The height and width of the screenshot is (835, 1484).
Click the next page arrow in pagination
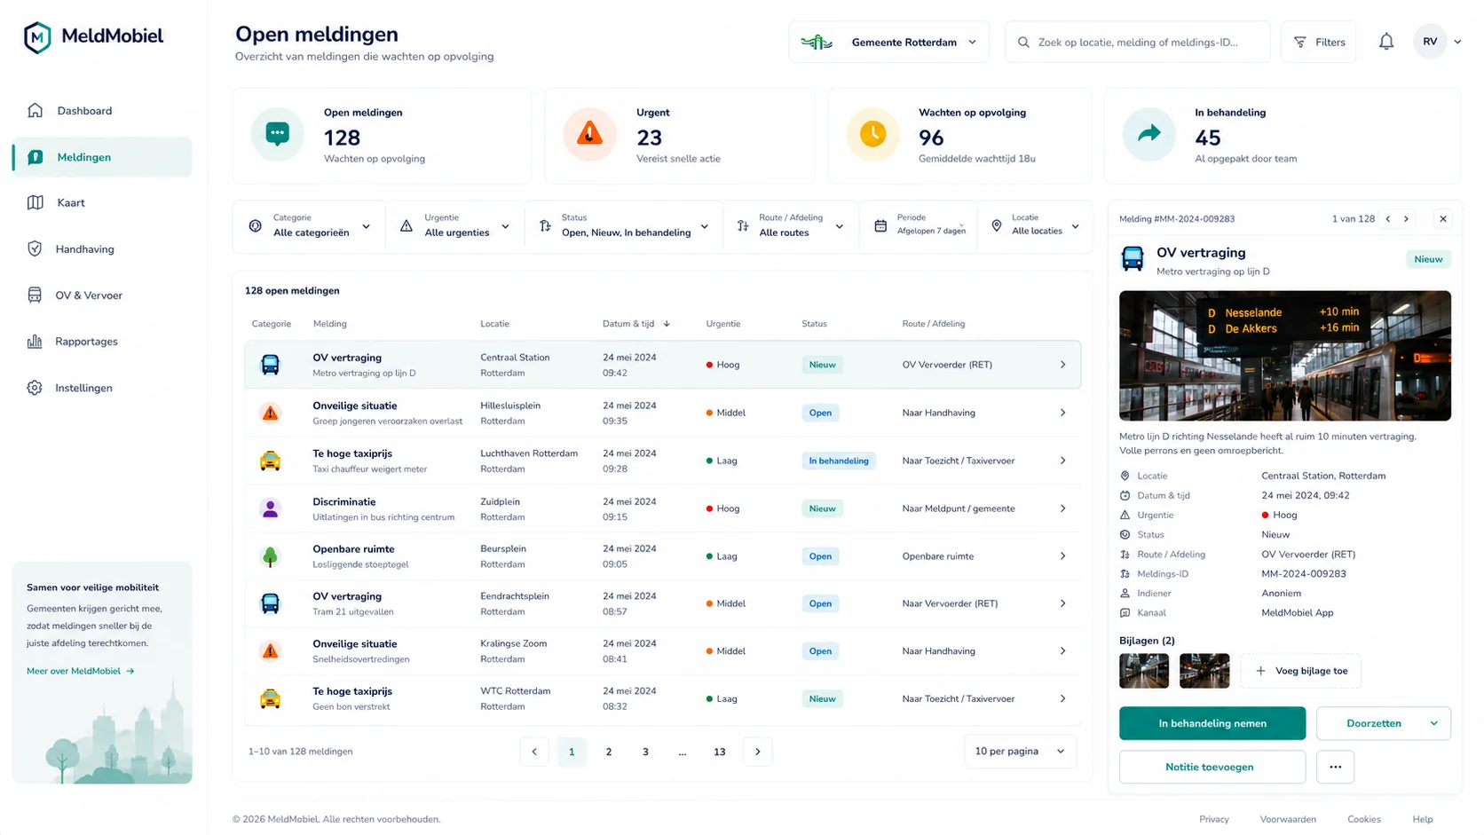(757, 752)
